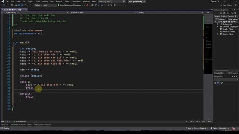The width and height of the screenshot is (239, 134).
Task: Open the Output tab
Action: click(x=30, y=125)
